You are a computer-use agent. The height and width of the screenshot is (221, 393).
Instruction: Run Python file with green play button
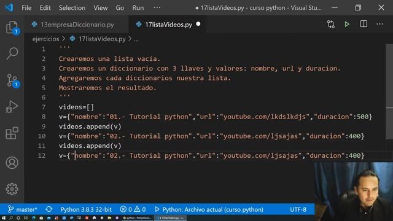(347, 25)
